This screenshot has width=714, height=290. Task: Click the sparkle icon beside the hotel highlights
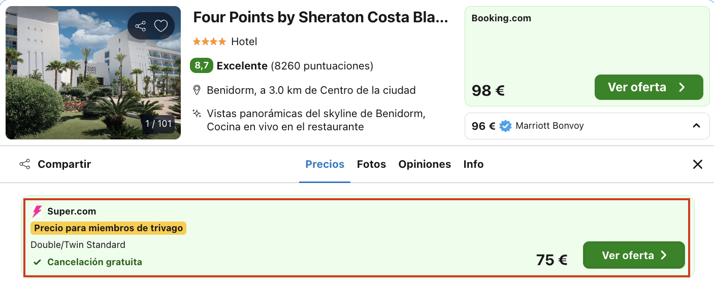pyautogui.click(x=197, y=114)
